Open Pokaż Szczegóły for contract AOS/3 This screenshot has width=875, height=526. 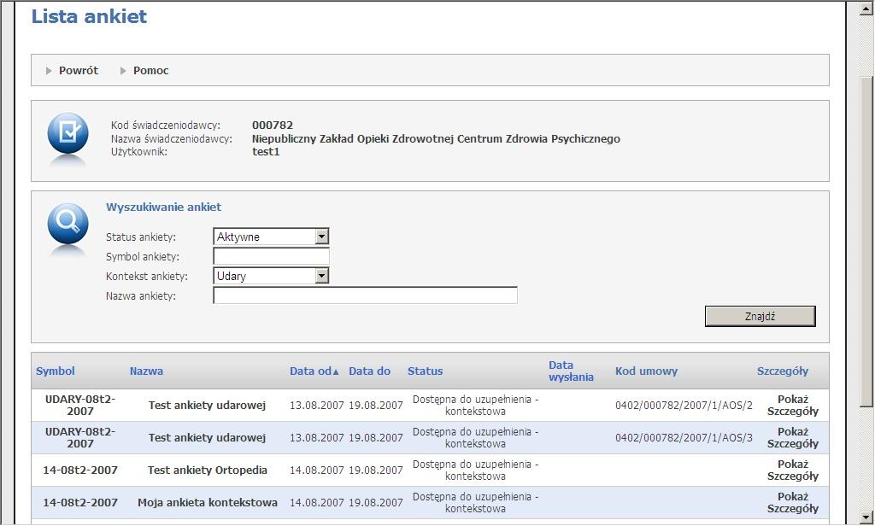[x=792, y=438]
